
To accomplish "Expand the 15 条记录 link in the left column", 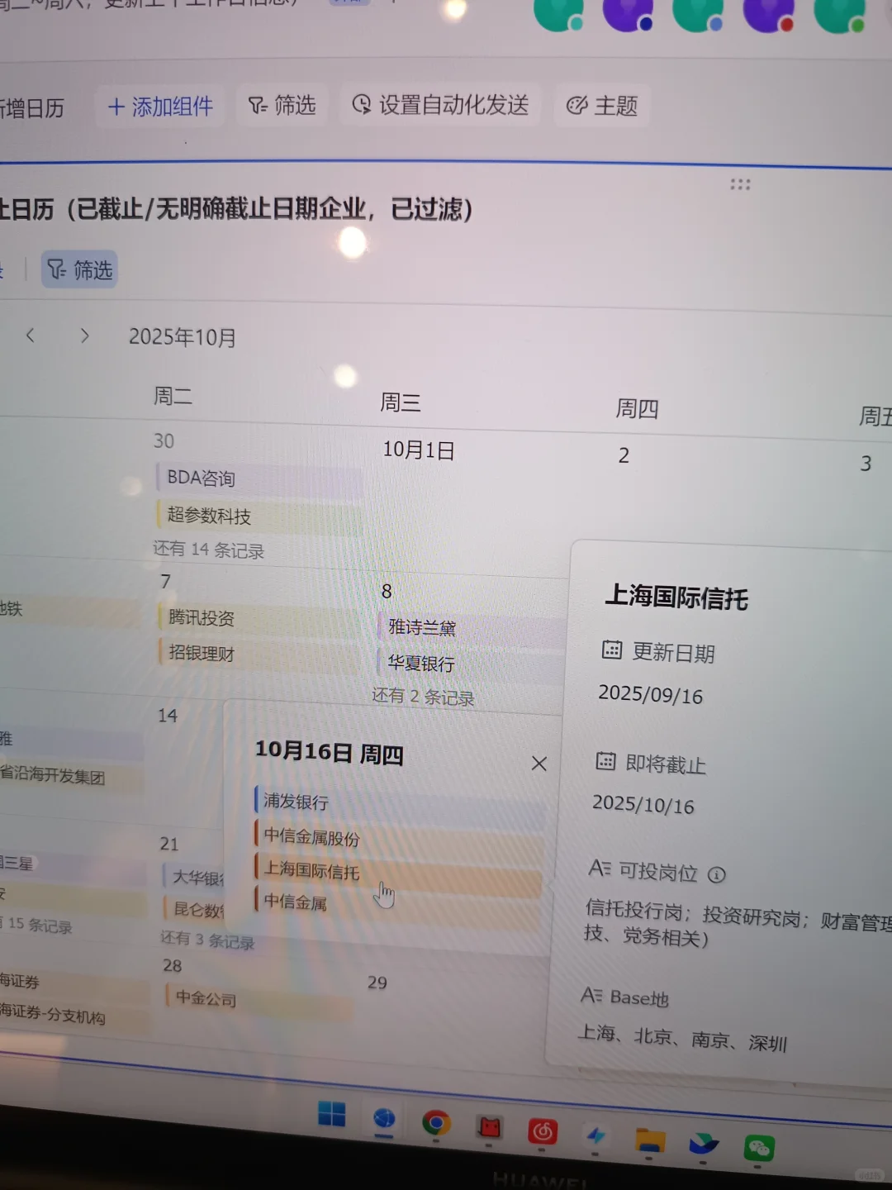I will coord(38,925).
